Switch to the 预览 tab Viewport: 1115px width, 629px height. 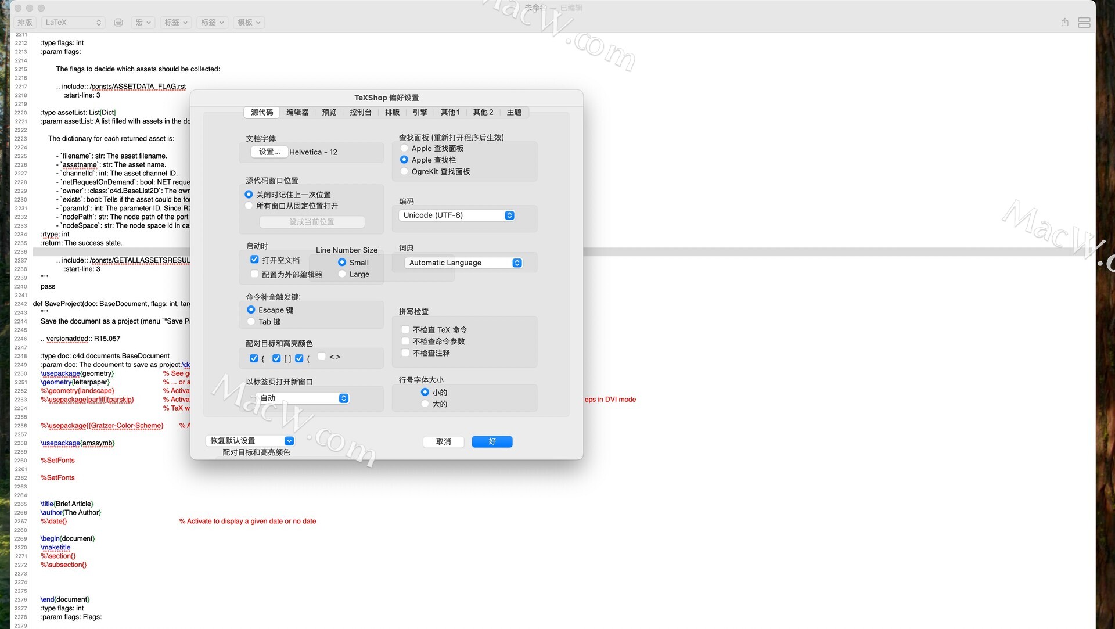point(329,113)
